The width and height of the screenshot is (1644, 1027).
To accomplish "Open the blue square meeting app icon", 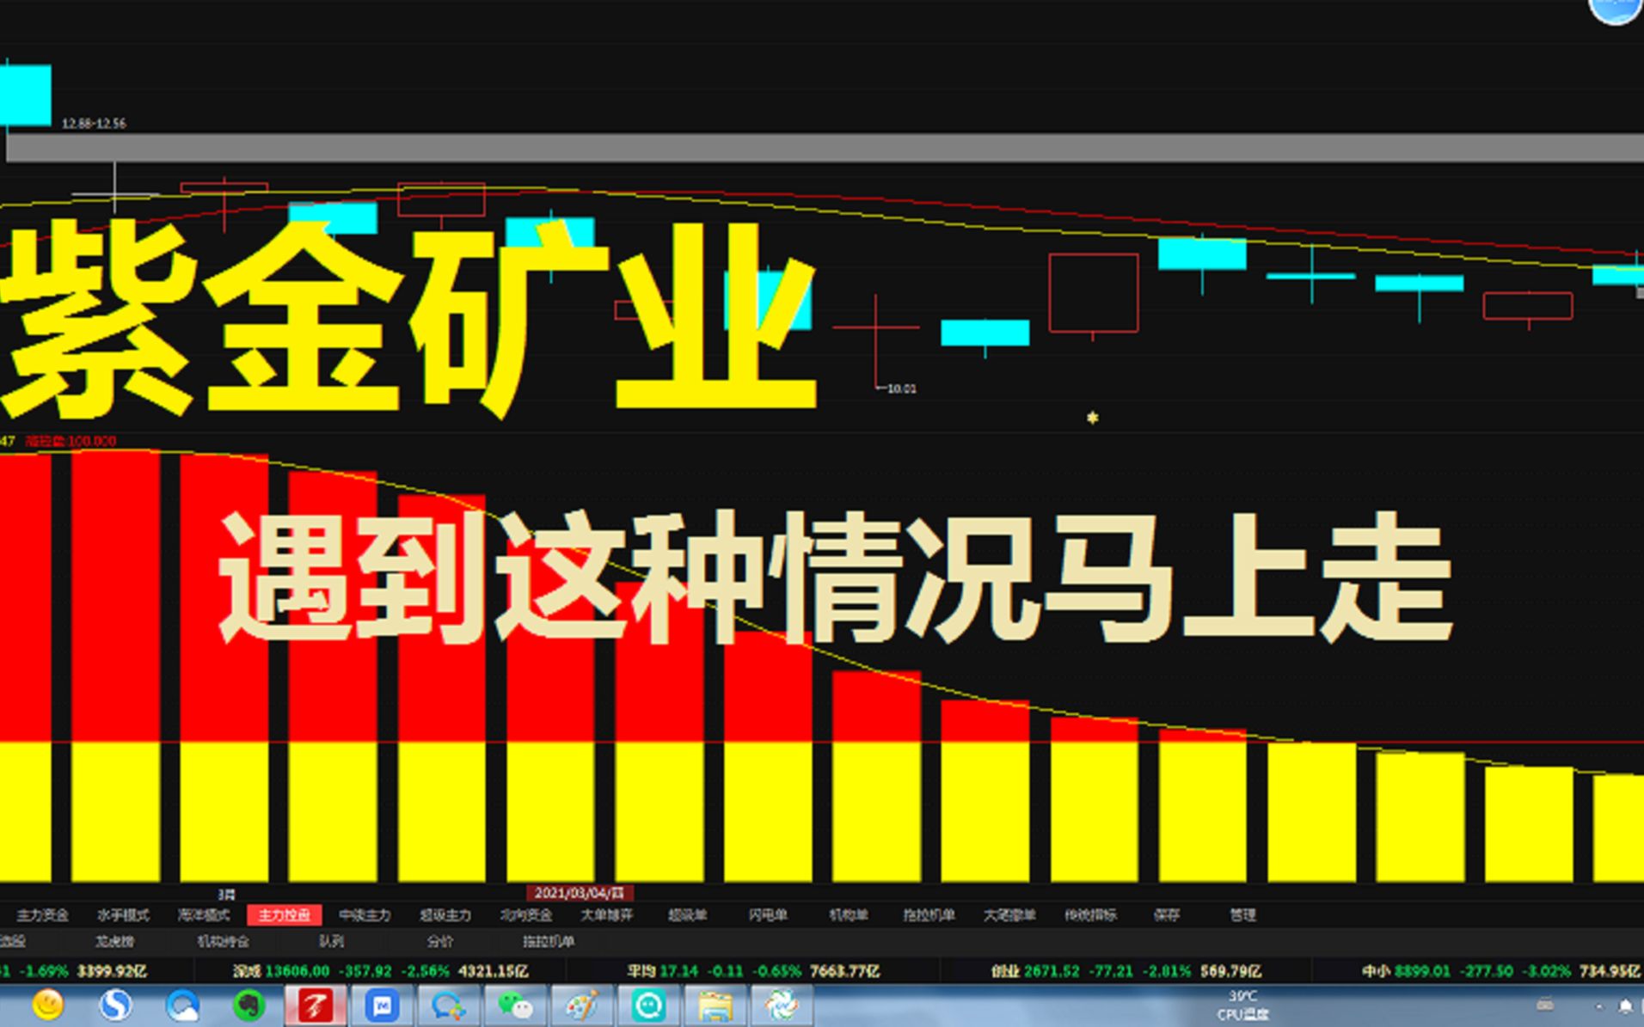I will coord(382,1005).
